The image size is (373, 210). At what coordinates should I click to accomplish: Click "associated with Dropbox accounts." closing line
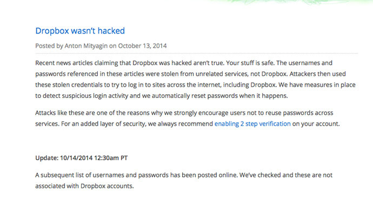(84, 186)
